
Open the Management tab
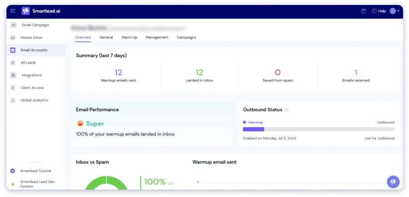tap(157, 37)
